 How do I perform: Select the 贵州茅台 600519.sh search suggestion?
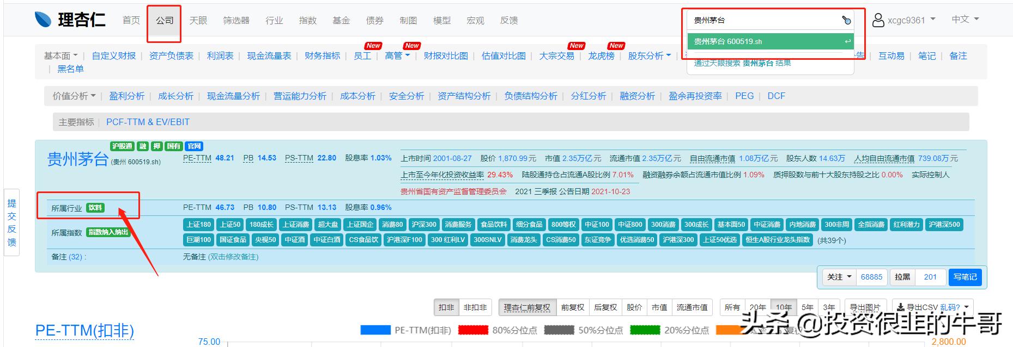[x=770, y=41]
